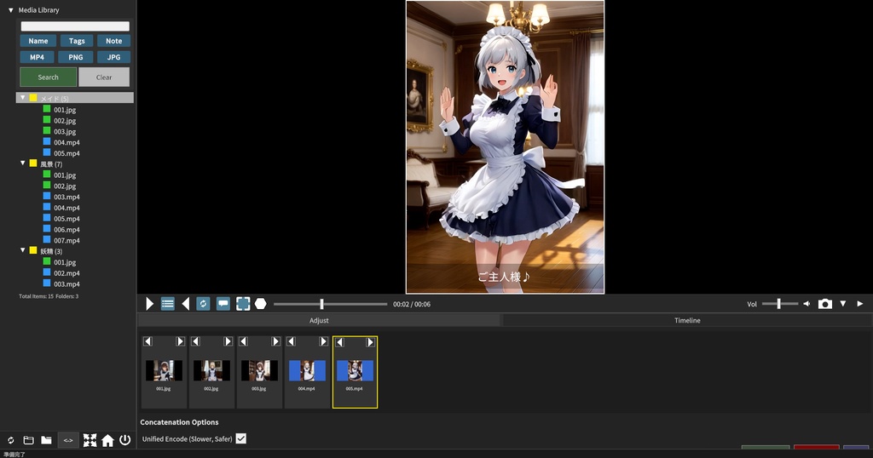This screenshot has height=458, width=873.
Task: Click the Vol volume slider
Action: [779, 303]
